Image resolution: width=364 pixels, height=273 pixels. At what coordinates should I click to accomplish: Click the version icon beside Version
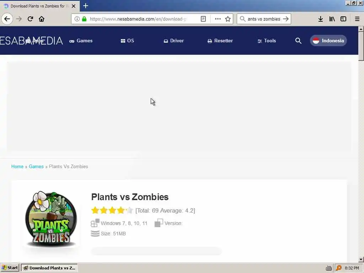(159, 223)
